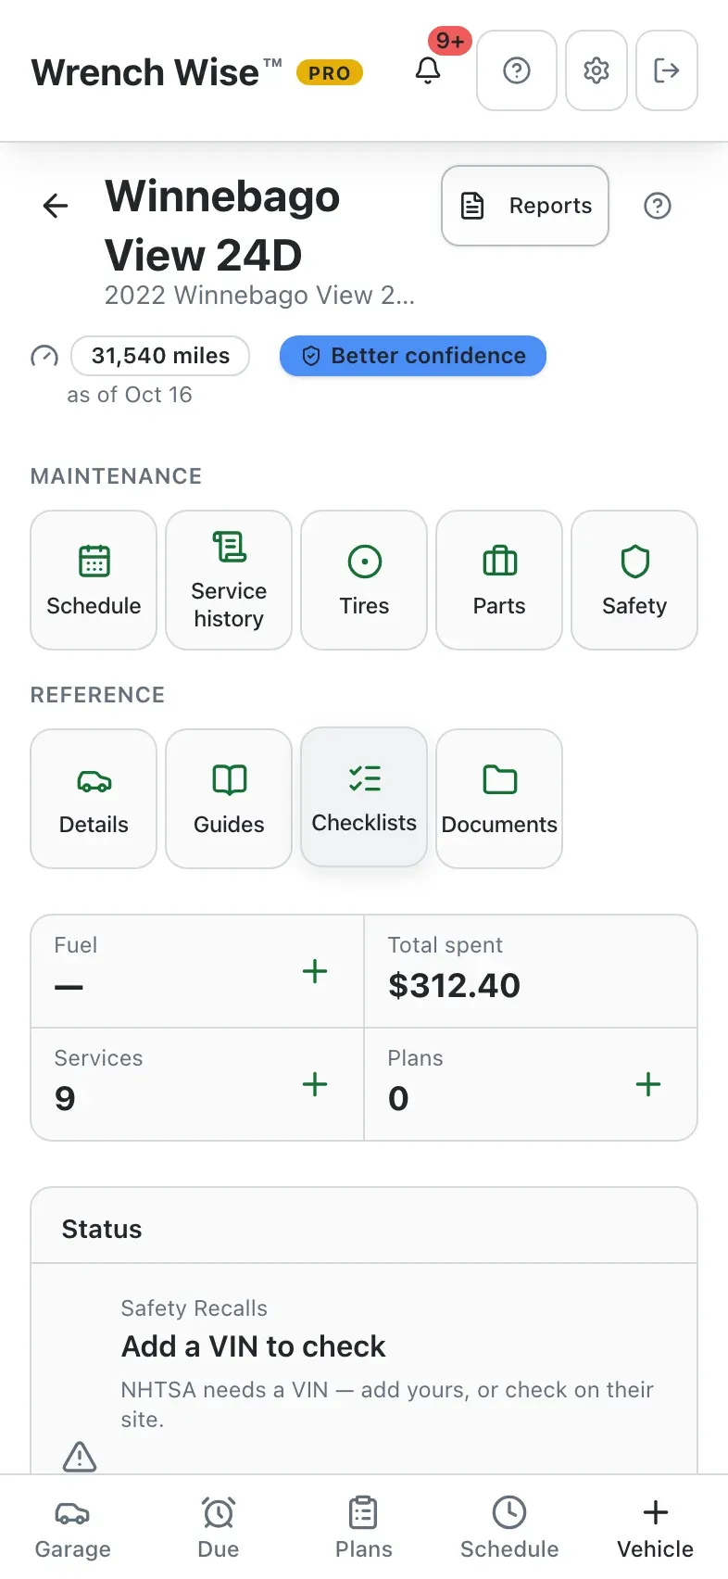Open settings gear in header
This screenshot has width=728, height=1579.
coord(596,70)
